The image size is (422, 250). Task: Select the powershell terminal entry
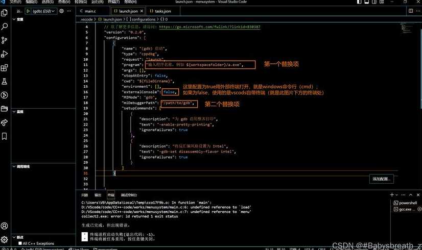(406, 203)
